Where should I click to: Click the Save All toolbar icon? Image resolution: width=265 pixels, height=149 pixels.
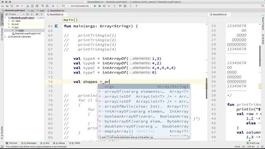[x=7, y=6]
